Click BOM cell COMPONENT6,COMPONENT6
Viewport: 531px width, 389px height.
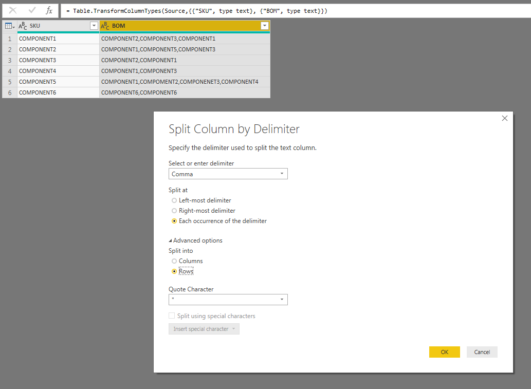185,93
